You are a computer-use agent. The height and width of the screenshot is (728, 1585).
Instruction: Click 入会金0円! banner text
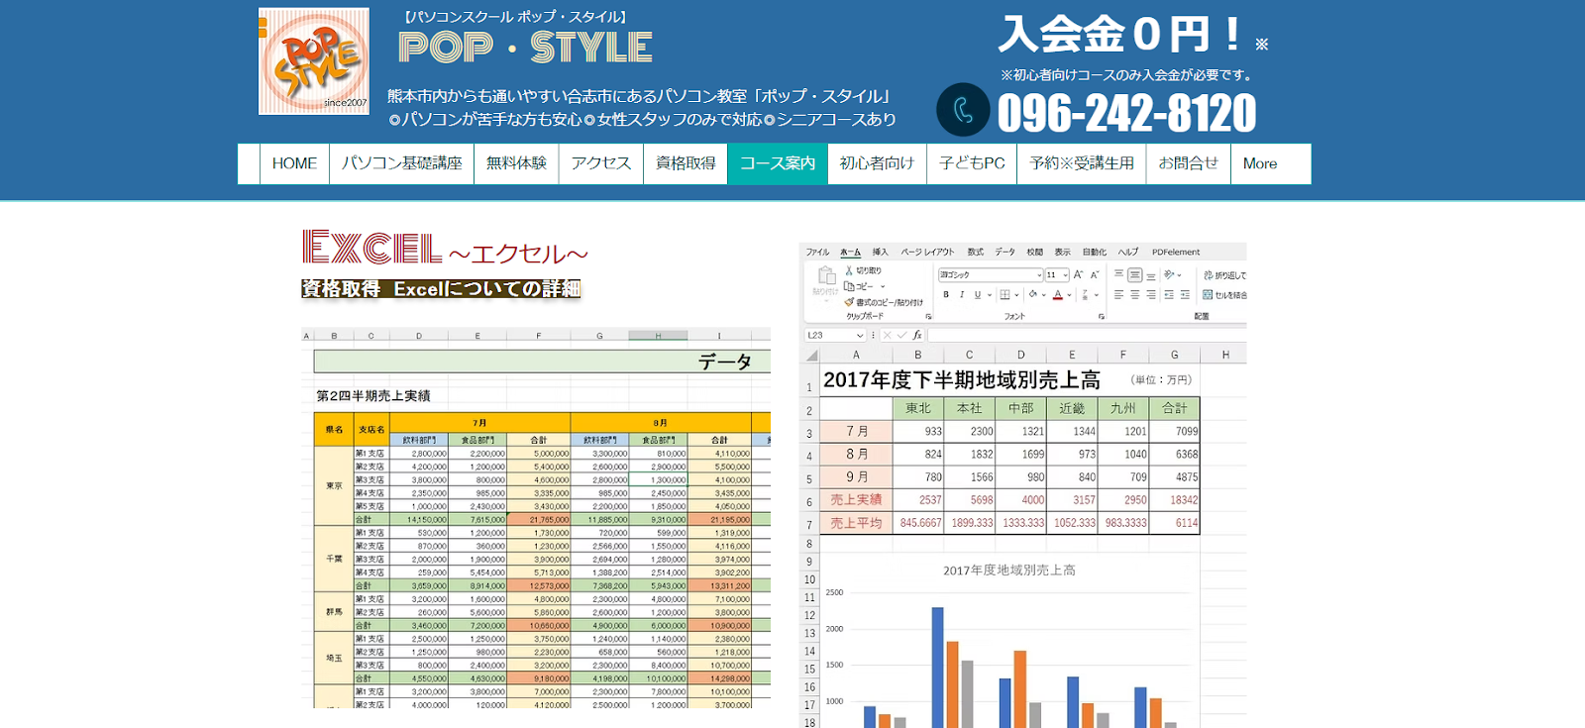click(1121, 35)
